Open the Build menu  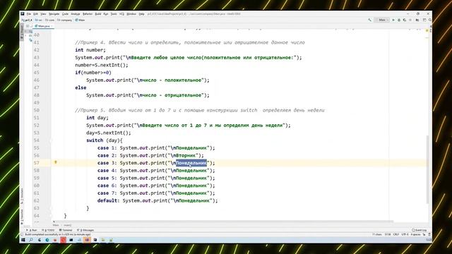tap(98, 14)
